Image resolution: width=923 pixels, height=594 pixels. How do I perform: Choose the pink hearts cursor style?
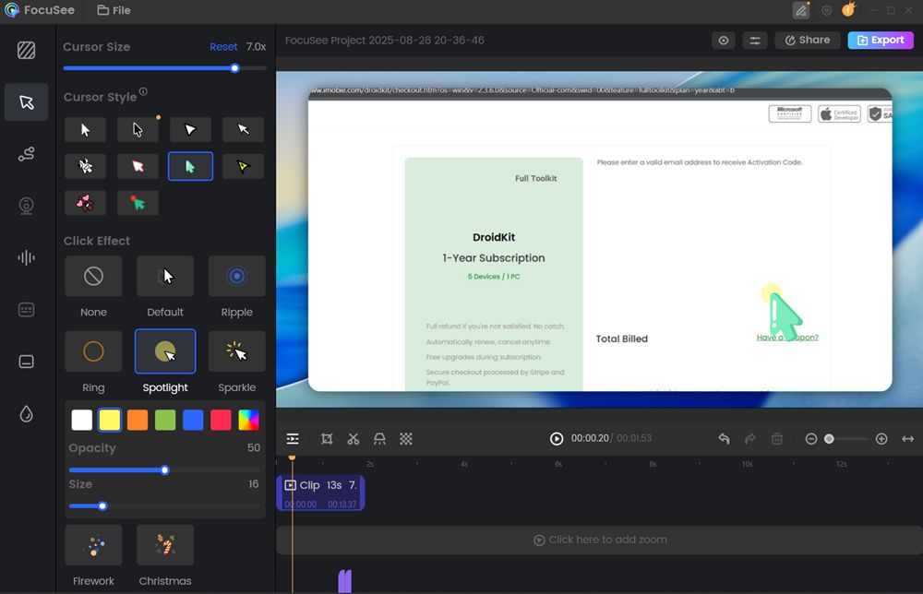tap(85, 203)
